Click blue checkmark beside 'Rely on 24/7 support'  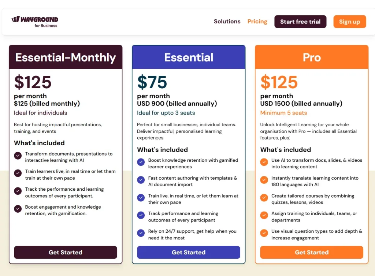tap(141, 233)
